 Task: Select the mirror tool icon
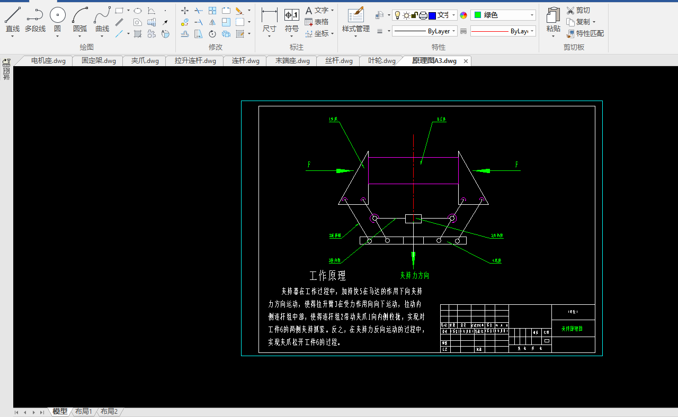coord(212,22)
